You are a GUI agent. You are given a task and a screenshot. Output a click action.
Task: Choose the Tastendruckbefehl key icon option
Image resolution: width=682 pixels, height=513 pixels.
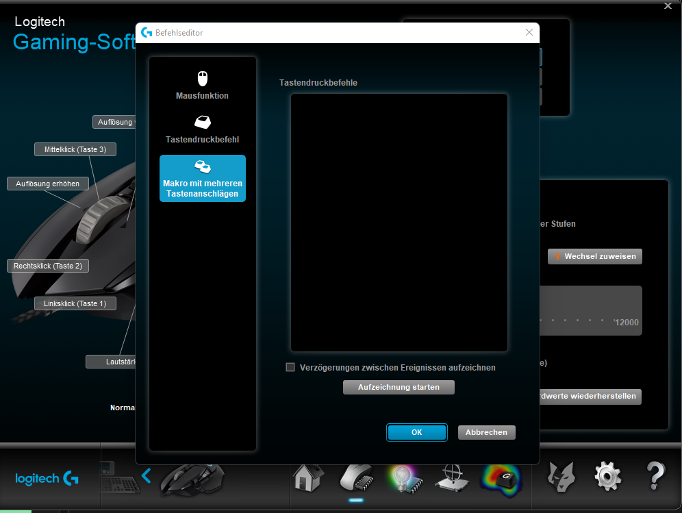pos(202,129)
